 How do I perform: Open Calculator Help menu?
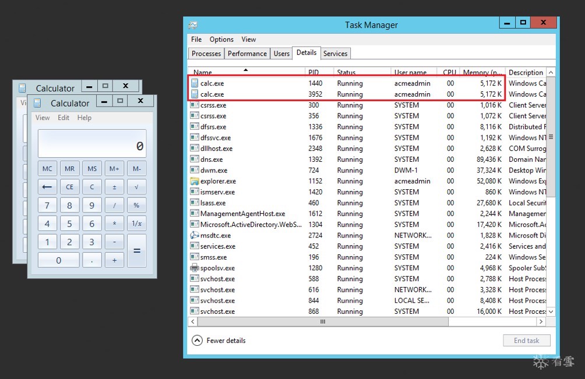pyautogui.click(x=84, y=118)
